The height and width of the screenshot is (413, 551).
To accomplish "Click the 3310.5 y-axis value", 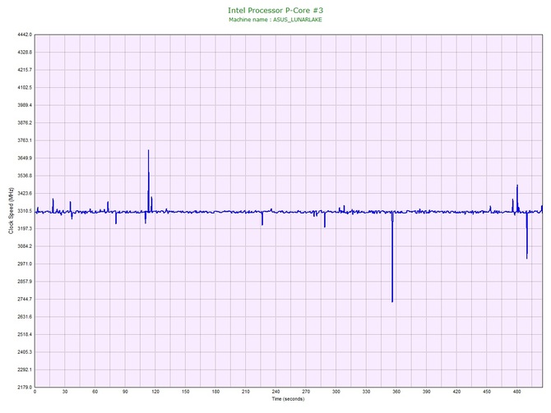I will (x=25, y=211).
